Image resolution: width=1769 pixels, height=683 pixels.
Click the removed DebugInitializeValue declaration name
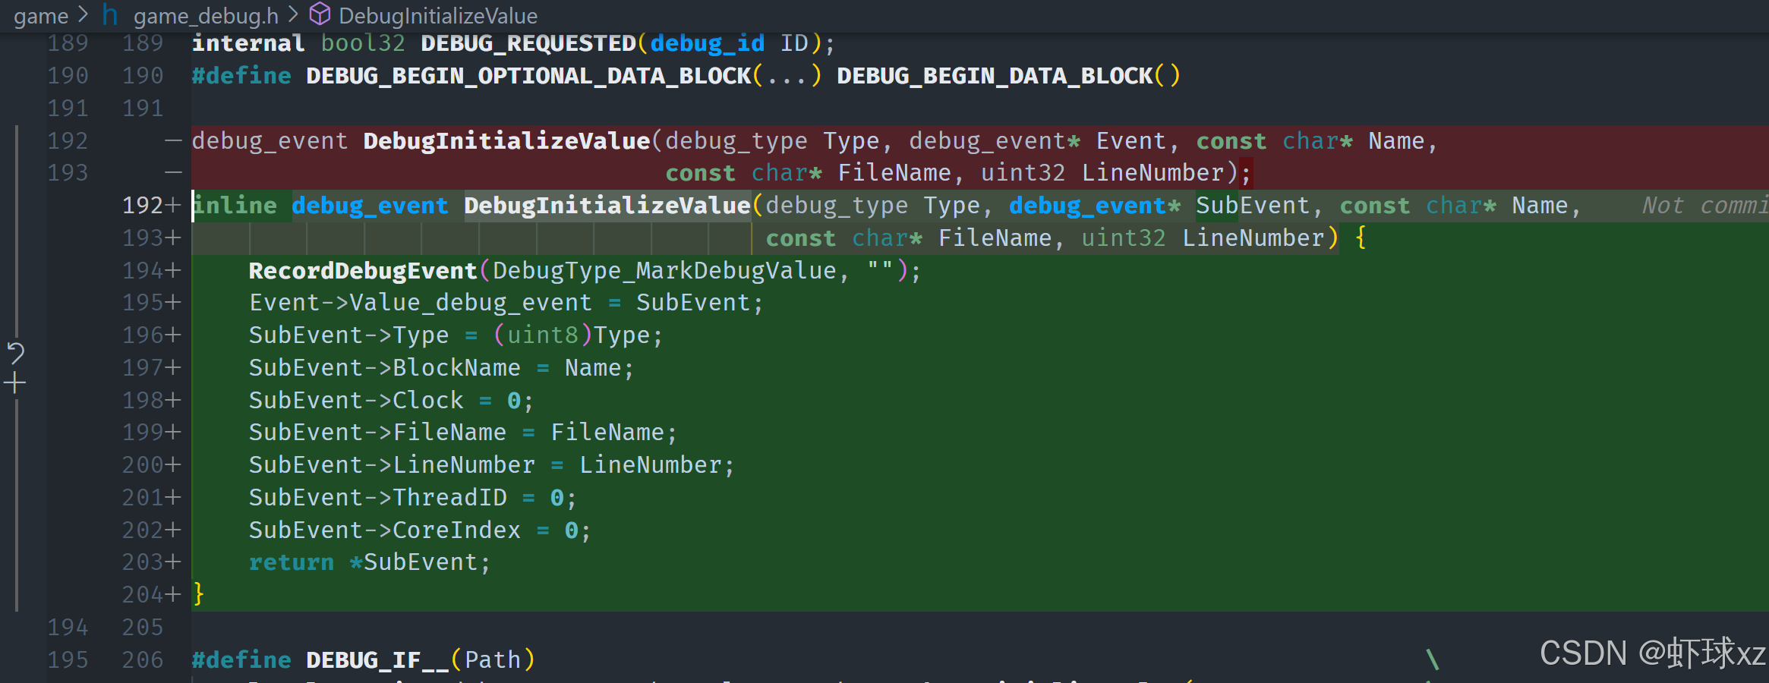coord(506,141)
